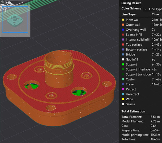Click the Top surface red swatch
The width and height of the screenshot is (162, 143).
123,45
